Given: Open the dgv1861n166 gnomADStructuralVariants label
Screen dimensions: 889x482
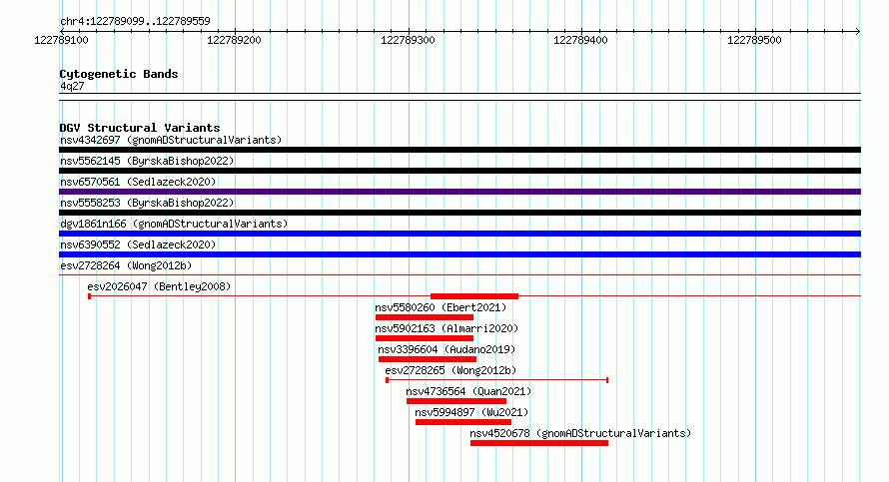Looking at the screenshot, I should pos(174,224).
